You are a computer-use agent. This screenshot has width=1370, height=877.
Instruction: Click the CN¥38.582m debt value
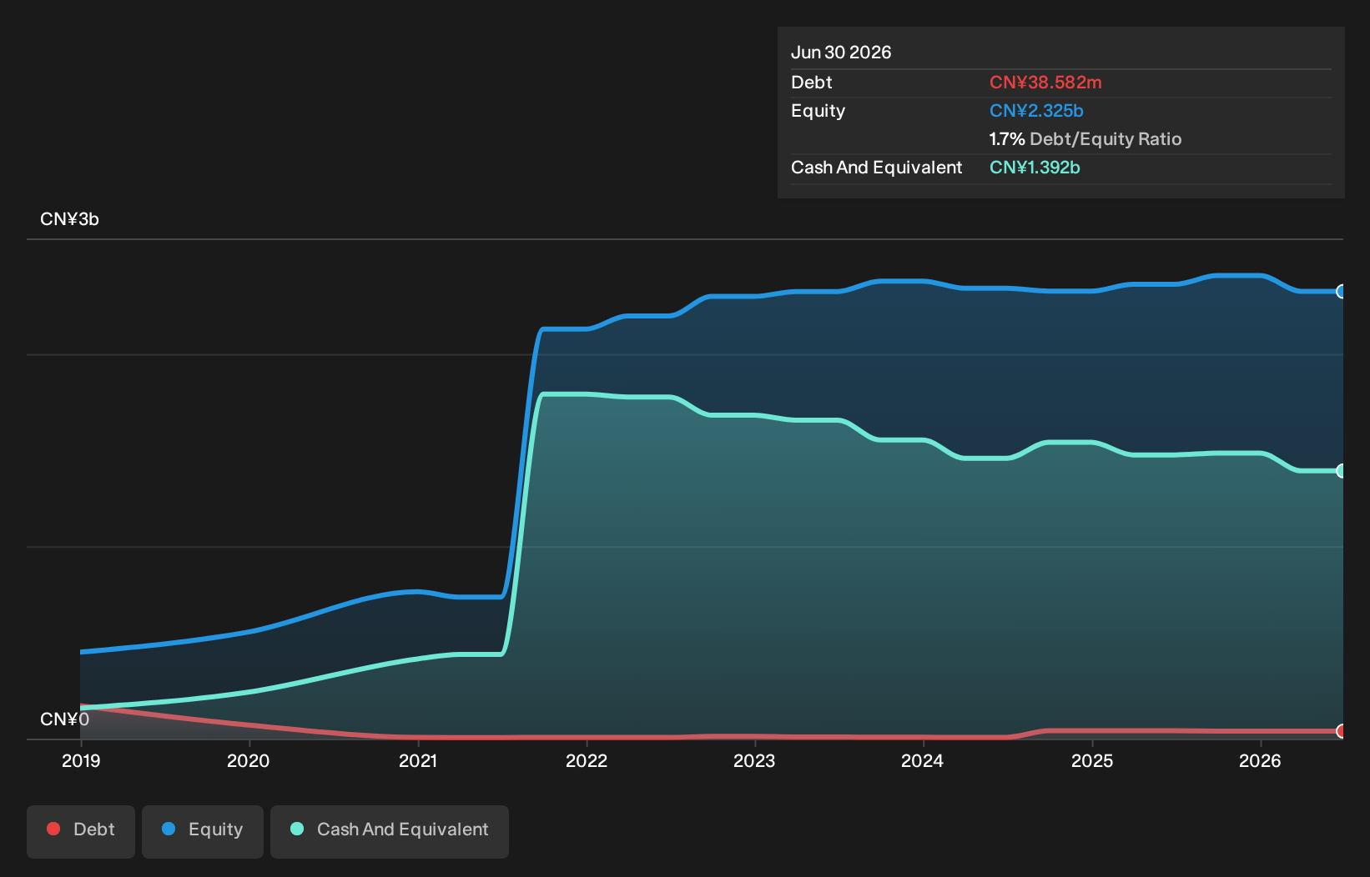[1045, 83]
